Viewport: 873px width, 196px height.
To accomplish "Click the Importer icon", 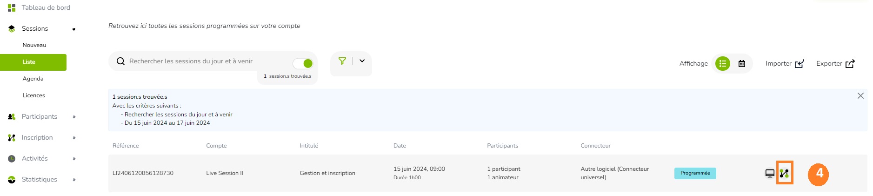I will tap(800, 64).
